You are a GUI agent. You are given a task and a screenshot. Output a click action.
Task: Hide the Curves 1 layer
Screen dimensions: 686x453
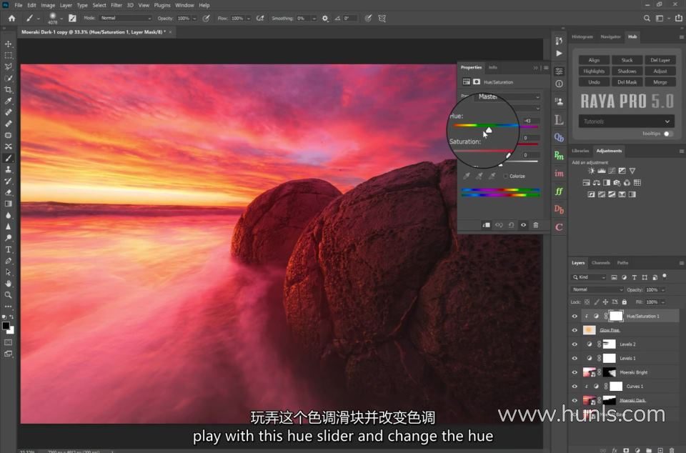click(x=575, y=386)
